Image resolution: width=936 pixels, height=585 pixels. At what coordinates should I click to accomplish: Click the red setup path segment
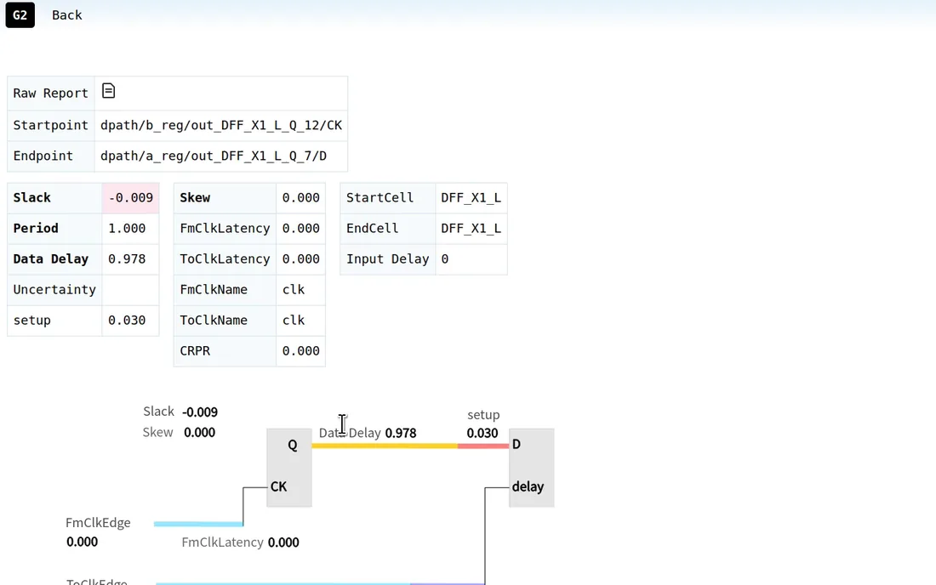coord(483,446)
